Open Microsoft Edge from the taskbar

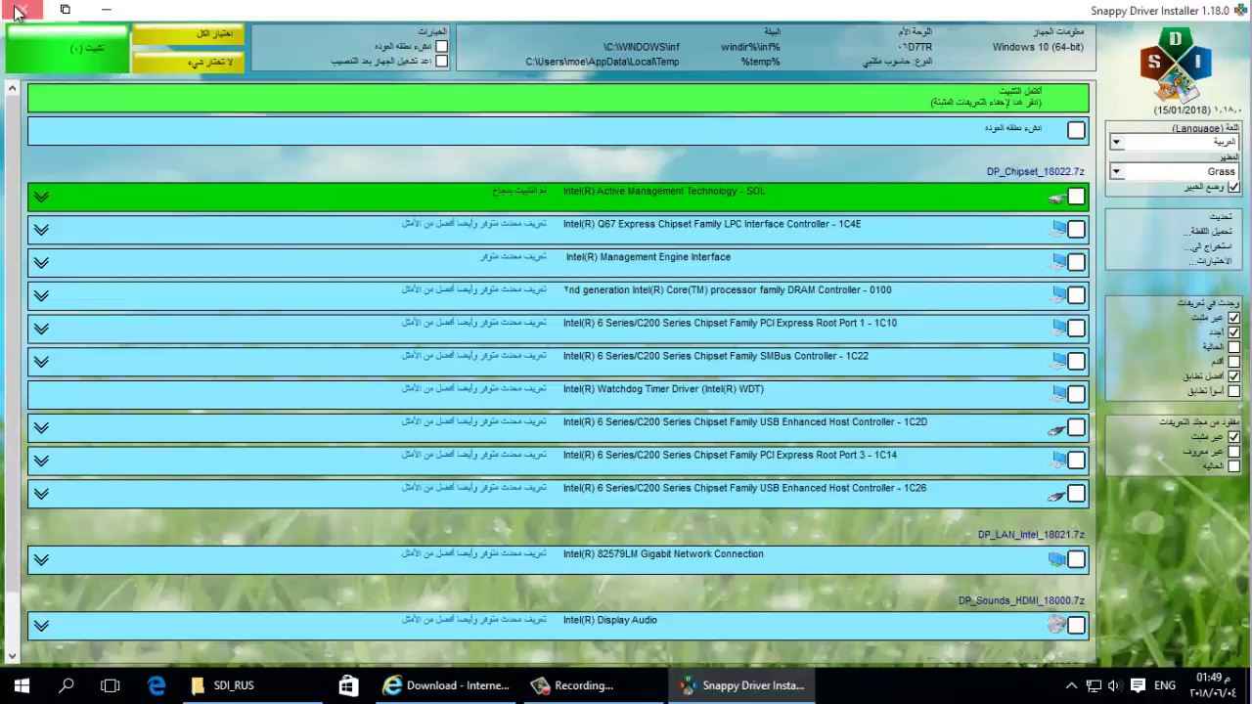pos(156,685)
